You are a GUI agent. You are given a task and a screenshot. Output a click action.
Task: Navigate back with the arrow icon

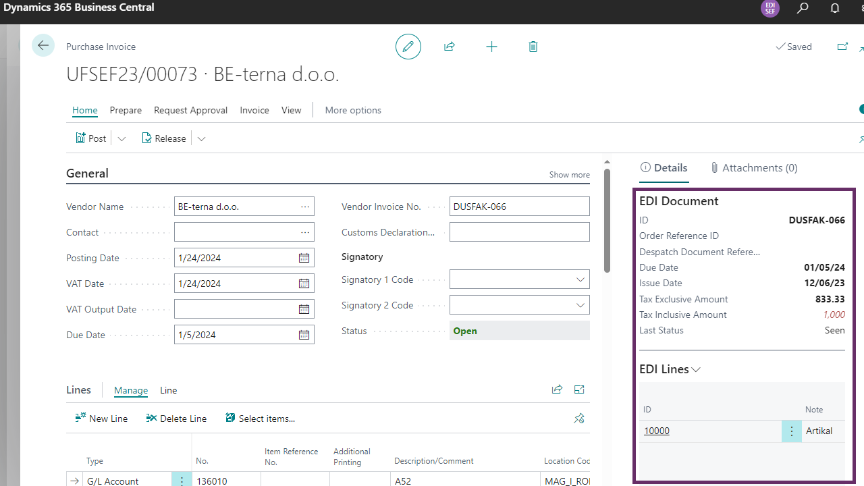pyautogui.click(x=43, y=45)
